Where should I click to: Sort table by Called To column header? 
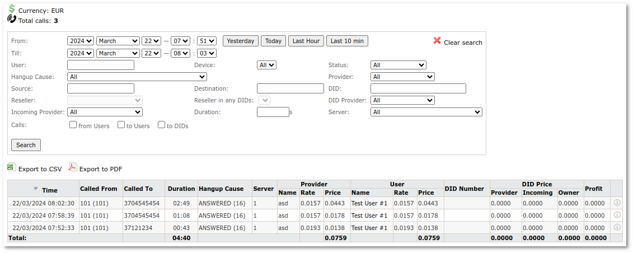(x=138, y=189)
